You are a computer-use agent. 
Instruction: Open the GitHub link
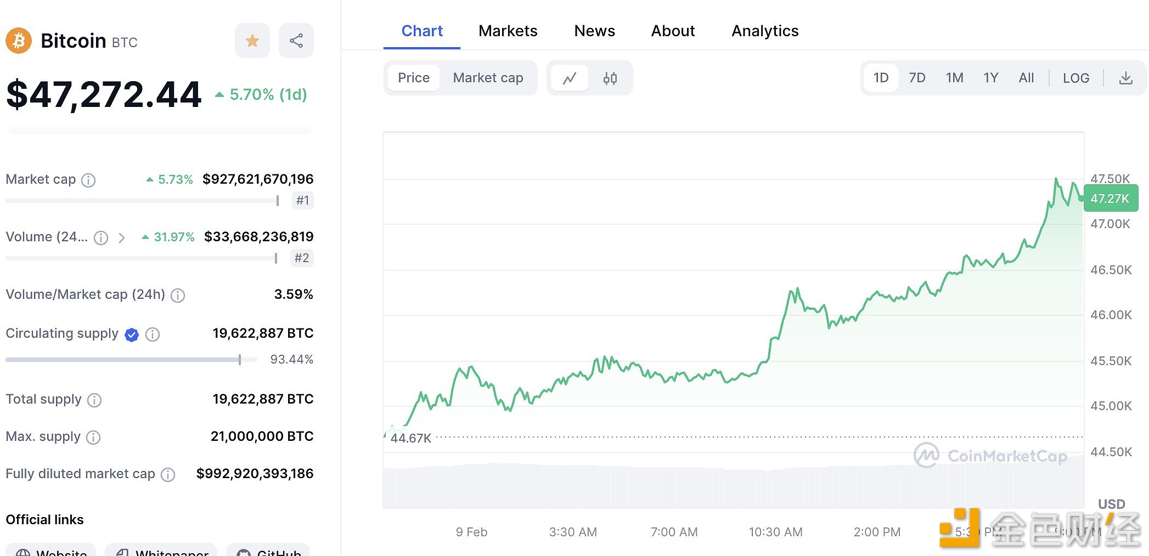pos(268,550)
